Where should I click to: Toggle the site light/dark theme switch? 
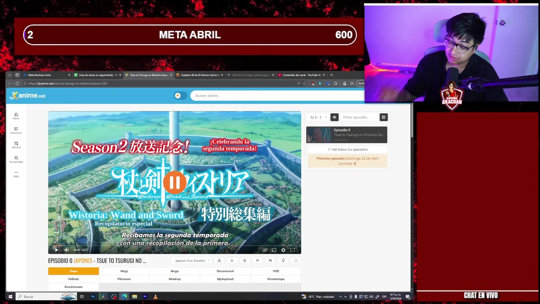coord(180,95)
